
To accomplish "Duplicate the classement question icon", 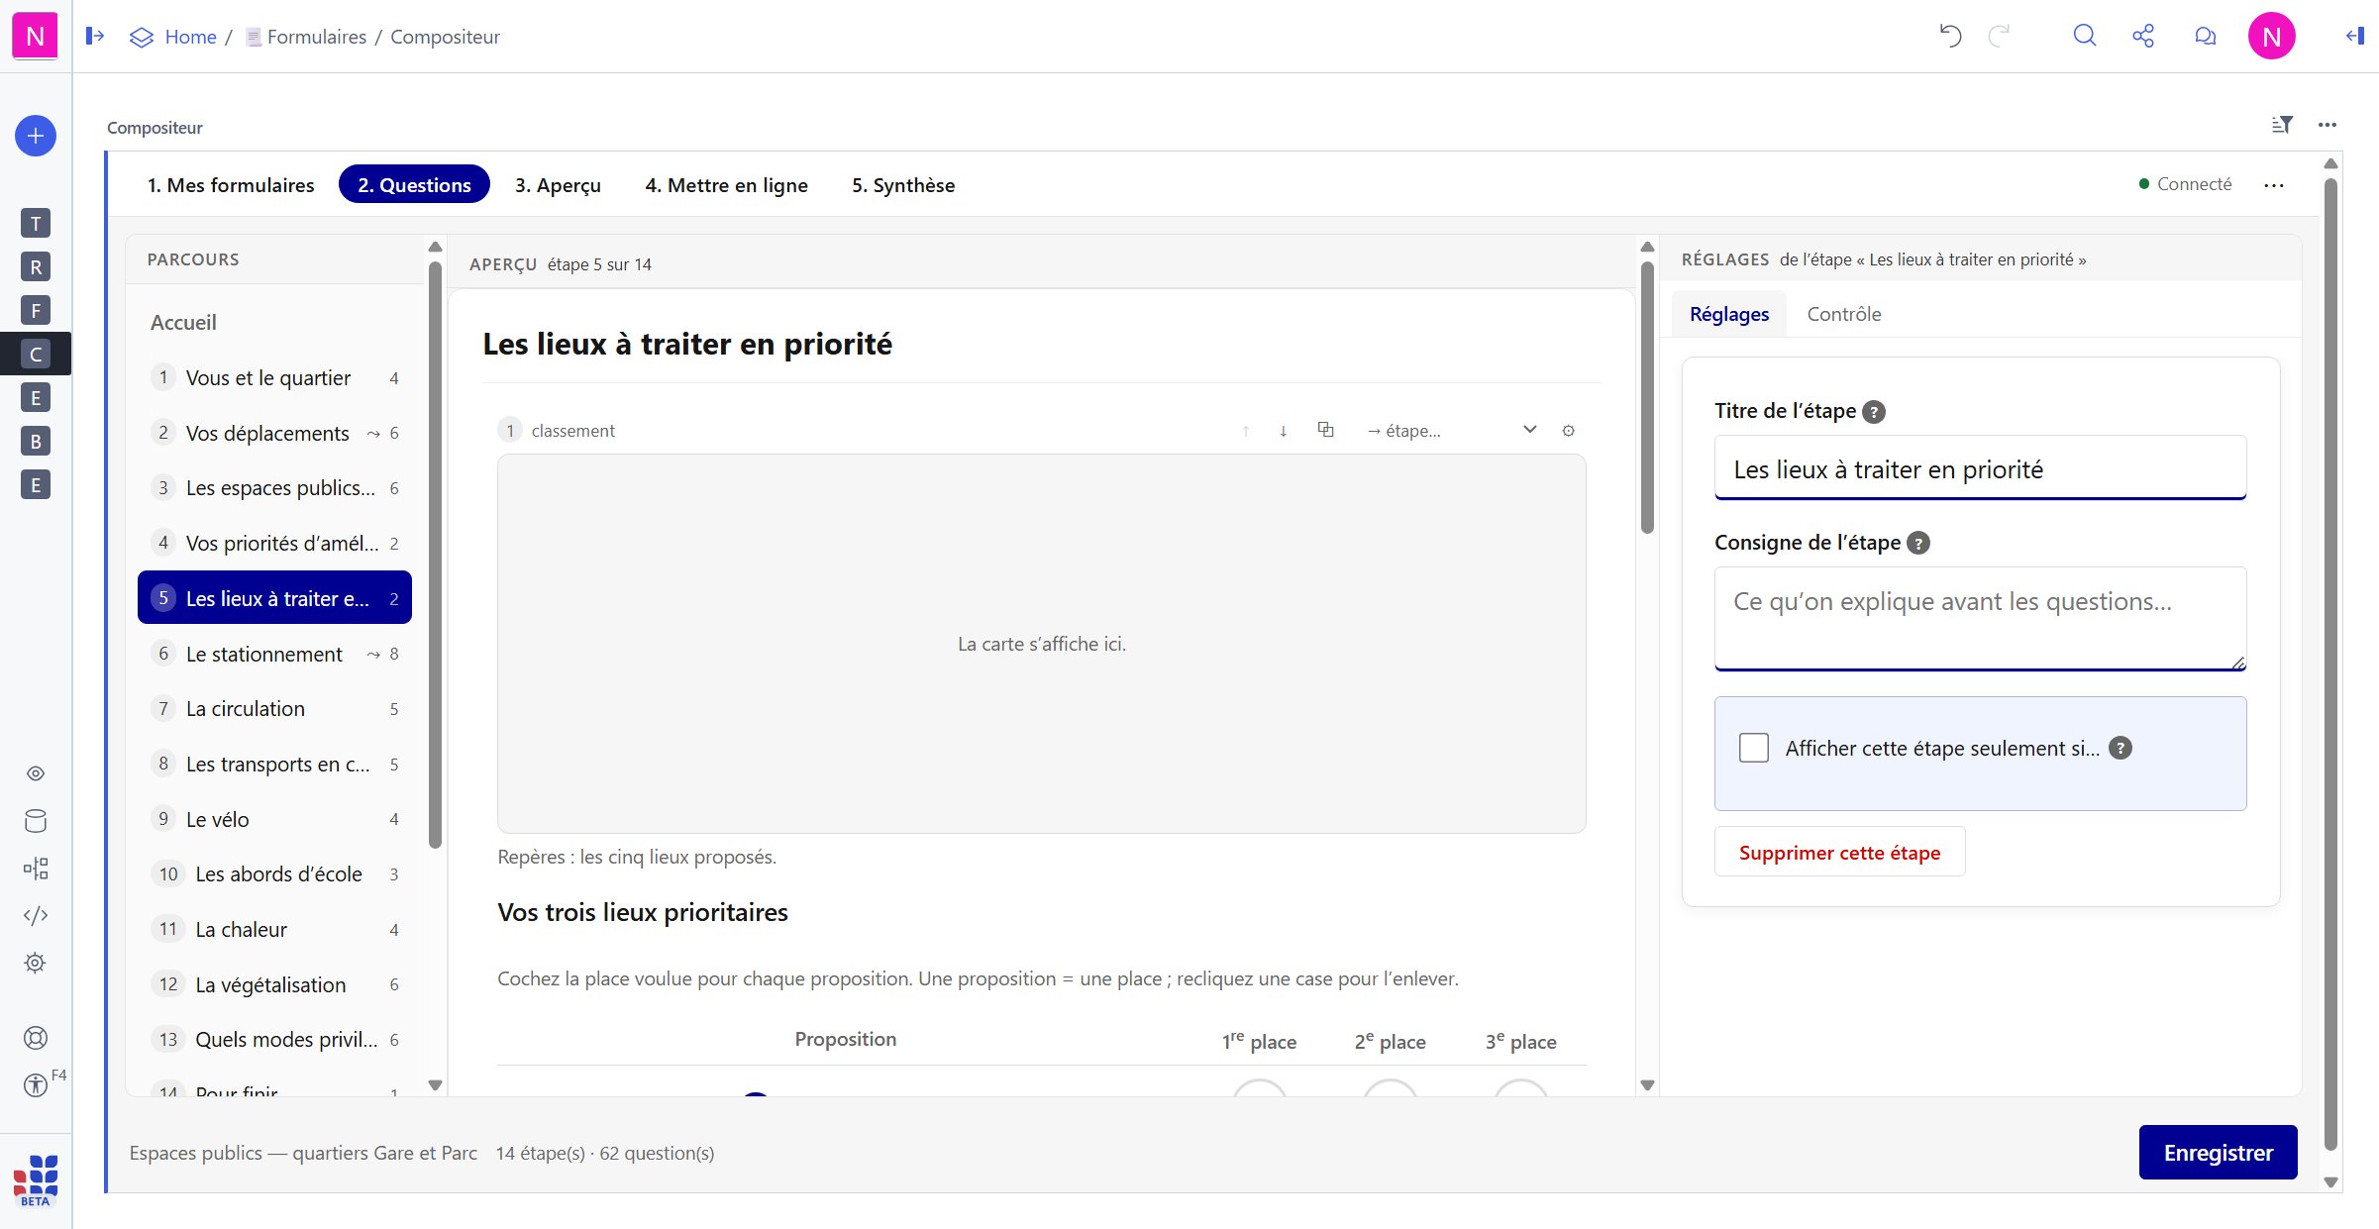I will point(1325,430).
